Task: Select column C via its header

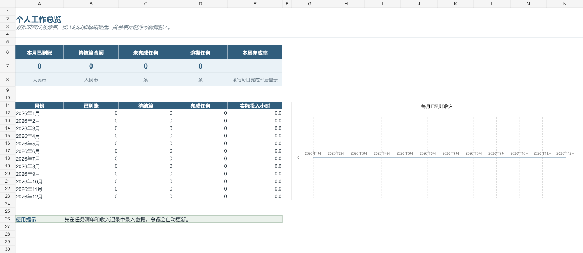Action: coord(146,4)
